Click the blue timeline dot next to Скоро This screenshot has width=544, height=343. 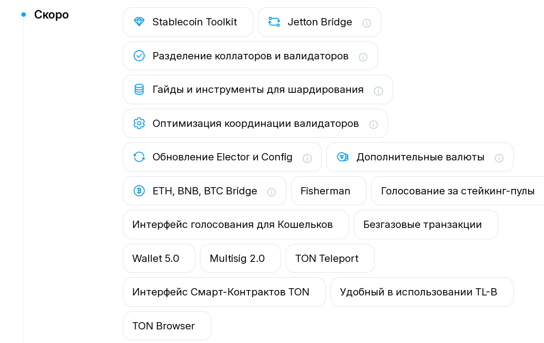pos(24,15)
